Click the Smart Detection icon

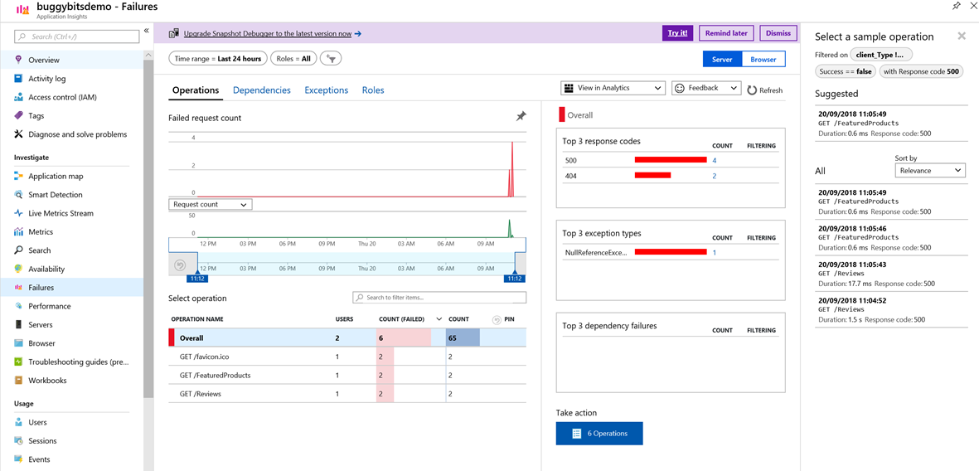click(x=18, y=195)
